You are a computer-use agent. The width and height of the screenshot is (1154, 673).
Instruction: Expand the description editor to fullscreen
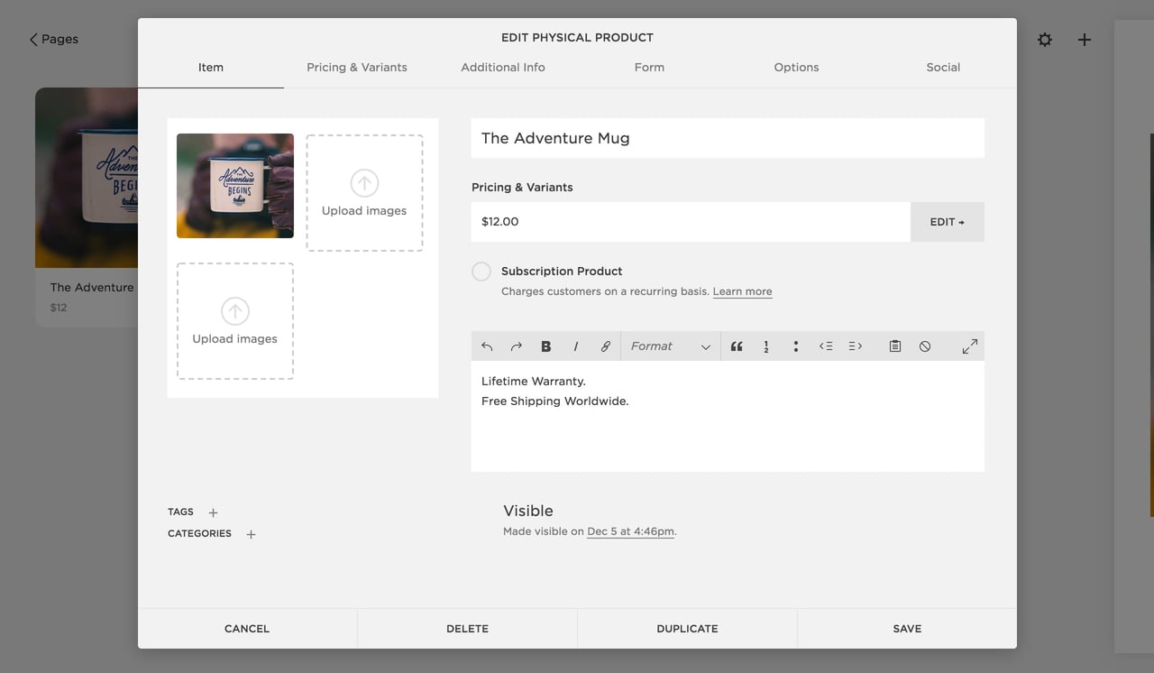[969, 346]
